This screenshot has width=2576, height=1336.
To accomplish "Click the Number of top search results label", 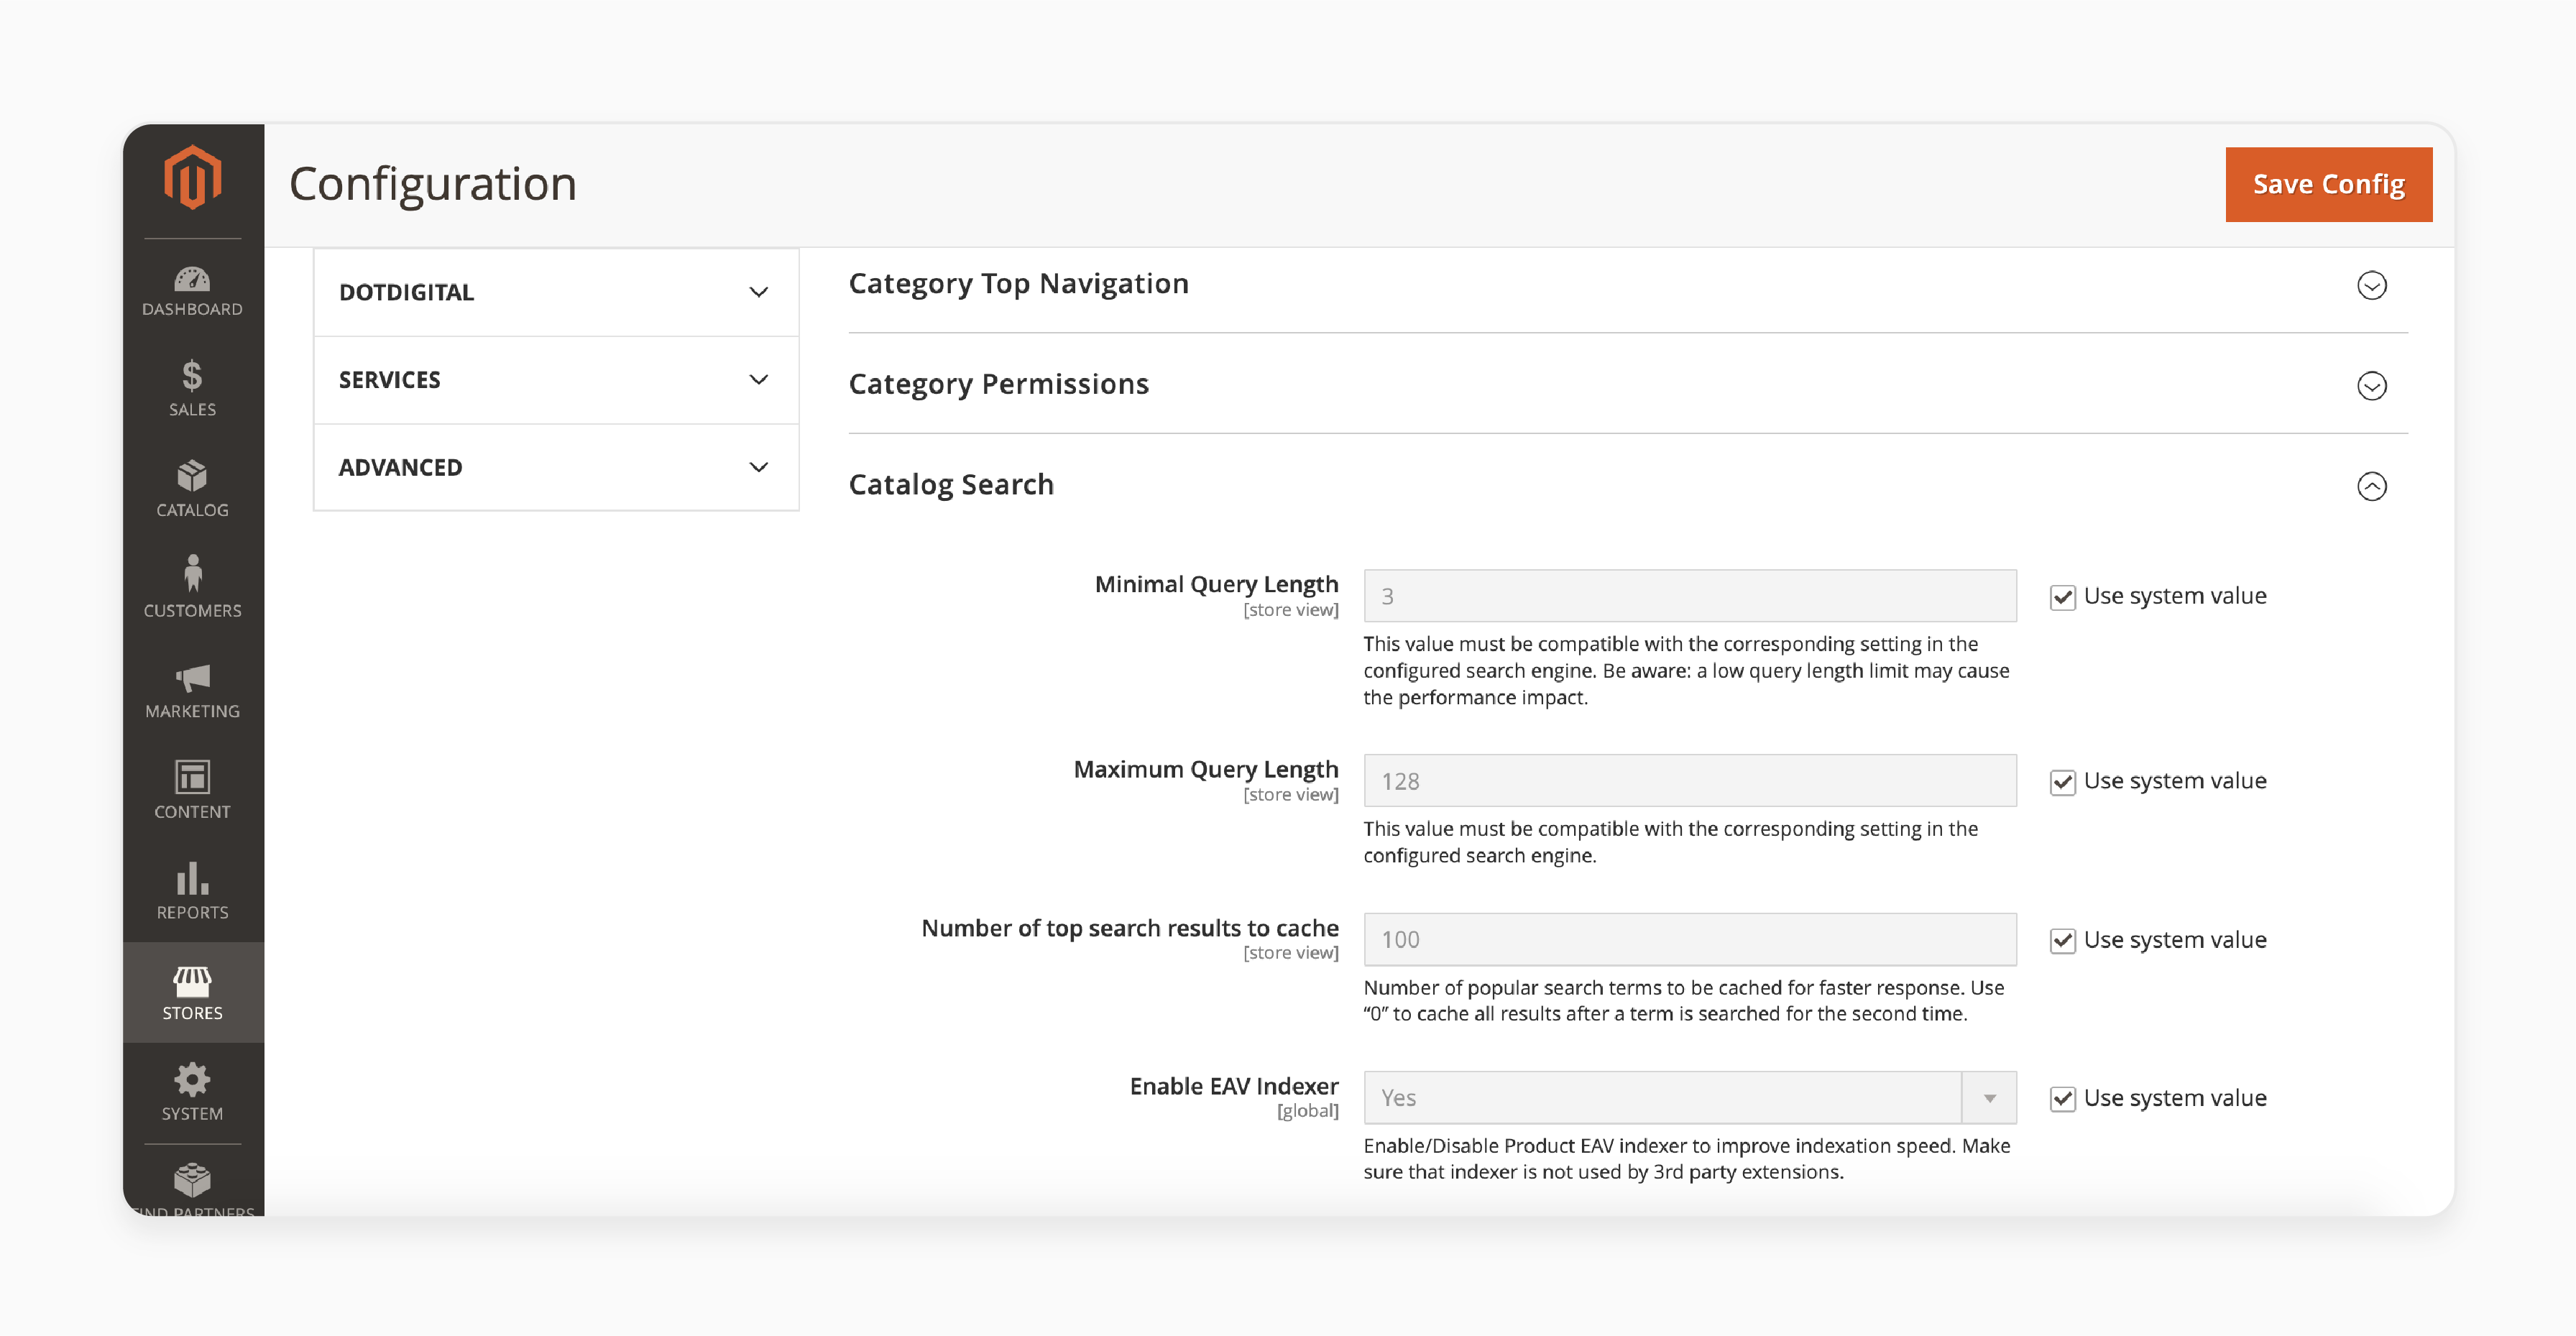I will click(x=1129, y=928).
